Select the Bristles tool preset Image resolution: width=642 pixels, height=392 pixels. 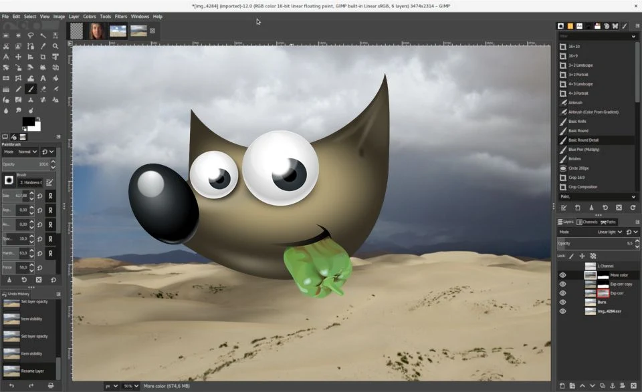point(597,158)
